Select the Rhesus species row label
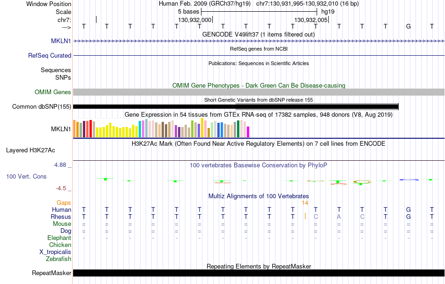This screenshot has width=445, height=284. click(61, 217)
